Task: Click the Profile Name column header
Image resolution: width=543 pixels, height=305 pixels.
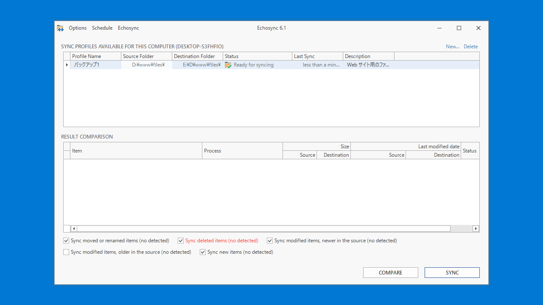Action: click(x=96, y=56)
